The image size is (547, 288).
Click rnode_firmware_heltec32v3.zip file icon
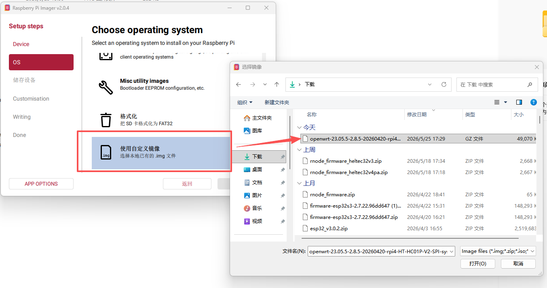coord(306,161)
